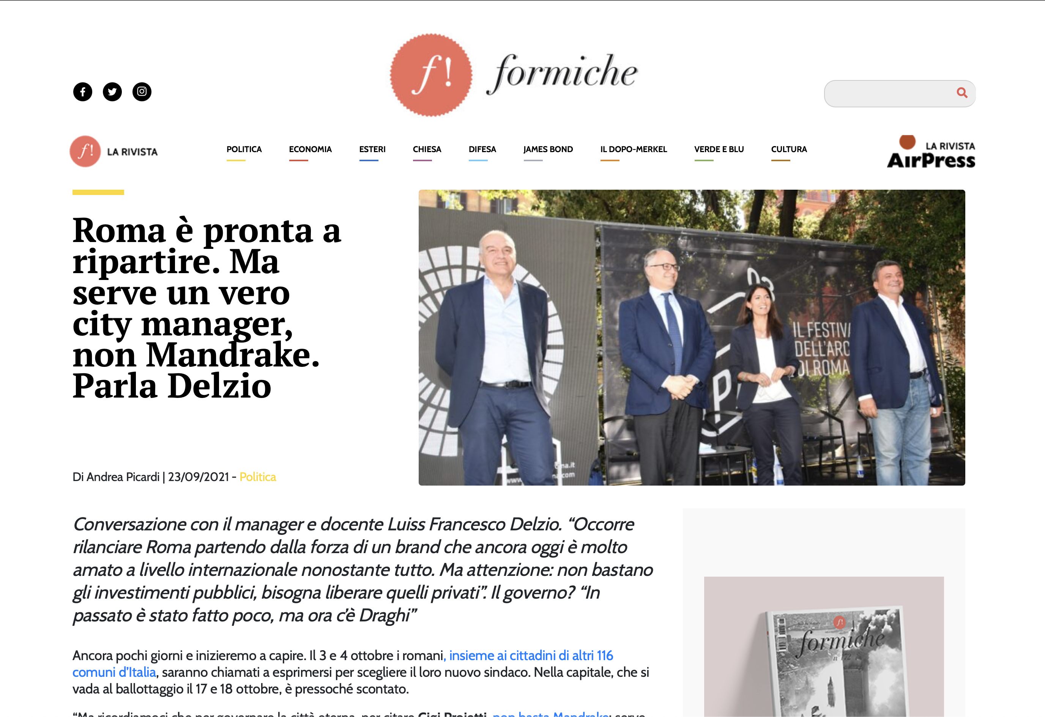This screenshot has width=1045, height=717.
Task: Open the Twitter social icon
Action: (112, 92)
